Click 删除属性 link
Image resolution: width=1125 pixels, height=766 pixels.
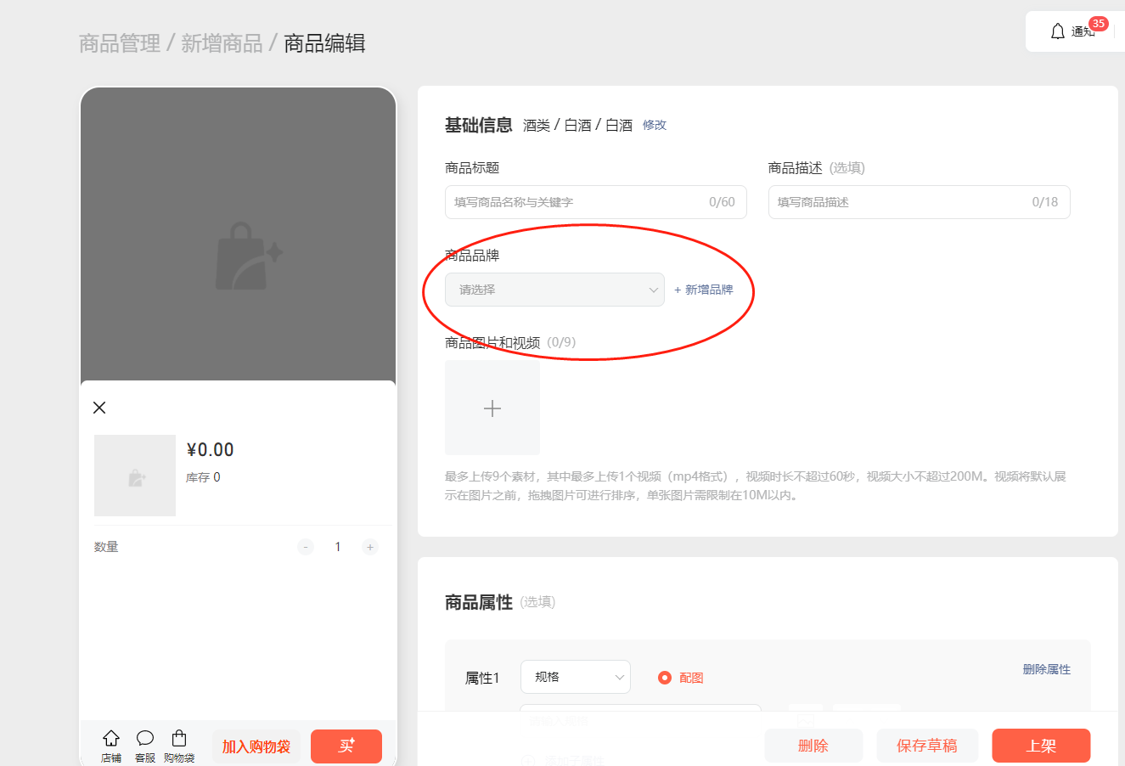tap(1047, 669)
